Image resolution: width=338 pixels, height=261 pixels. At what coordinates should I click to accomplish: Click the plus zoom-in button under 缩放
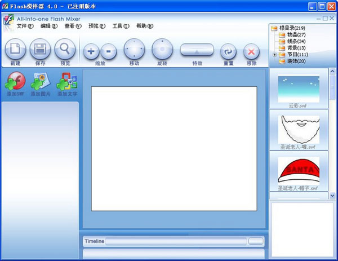(x=91, y=51)
